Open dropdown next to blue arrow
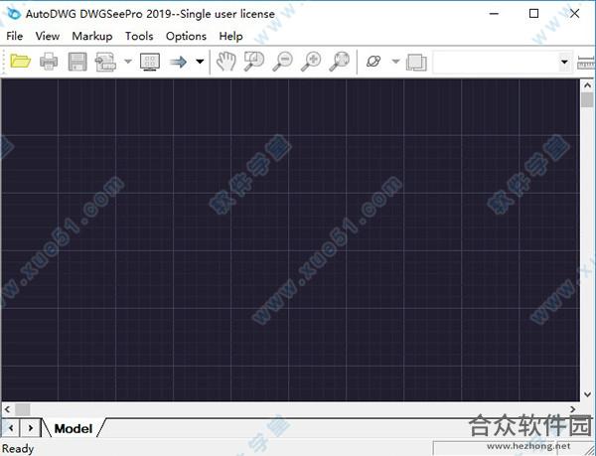 pos(200,62)
